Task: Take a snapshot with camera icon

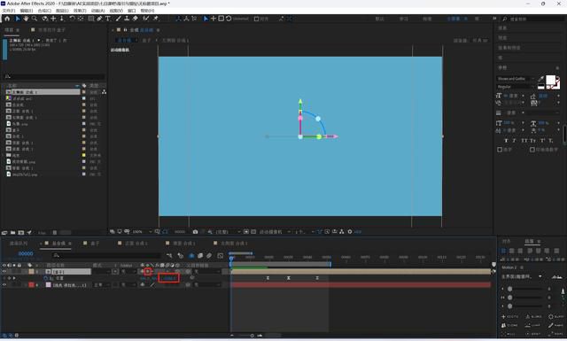Action: (x=195, y=231)
